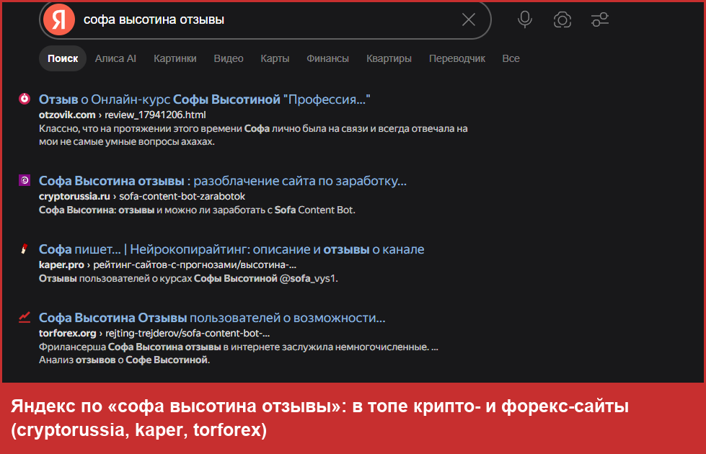Open 'Софа Высотина отзывы : разоблачение сайта' result
This screenshot has height=454, width=706.
pyautogui.click(x=222, y=181)
